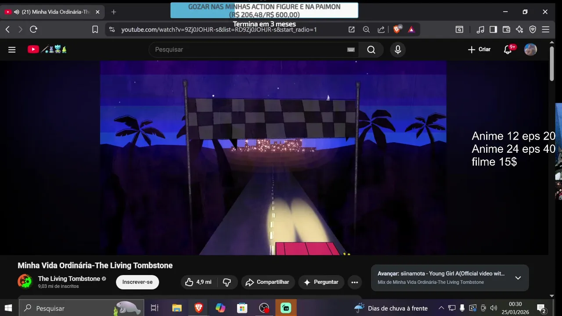
Task: Click the video player area
Action: (273, 158)
